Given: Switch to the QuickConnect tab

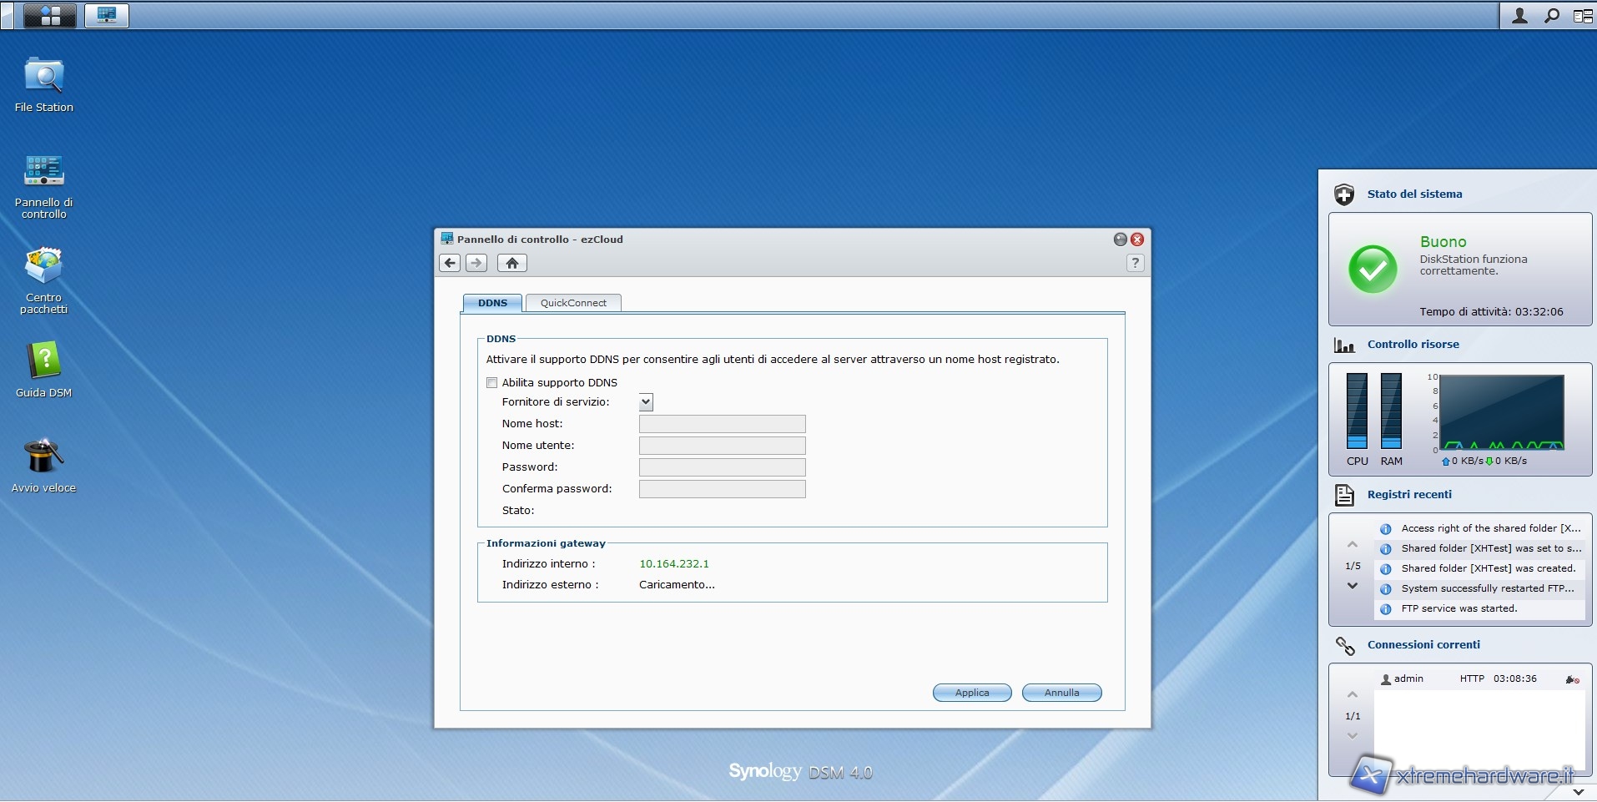Looking at the screenshot, I should 573,303.
